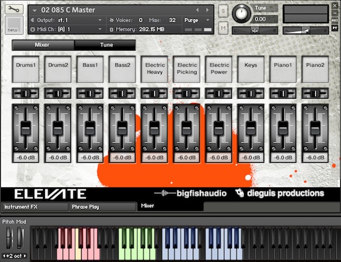
Task: Click the bigfishaudio logo
Action: tap(191, 193)
